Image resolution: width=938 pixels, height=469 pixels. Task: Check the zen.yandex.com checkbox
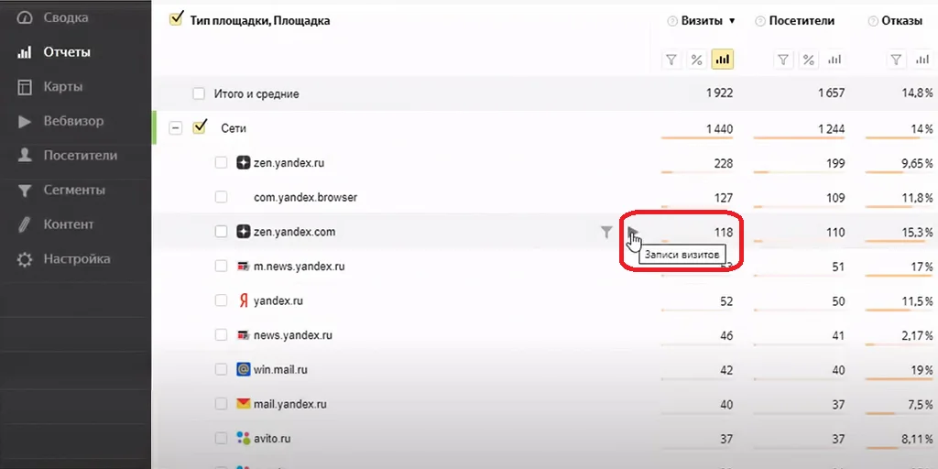click(x=222, y=232)
